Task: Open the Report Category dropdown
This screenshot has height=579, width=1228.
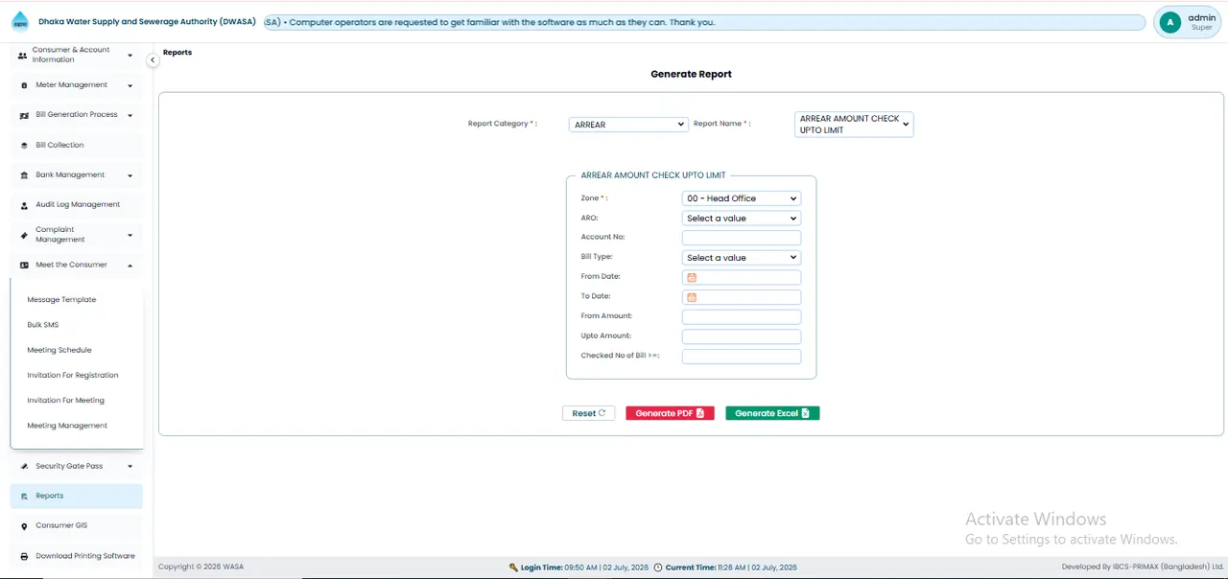Action: click(627, 125)
